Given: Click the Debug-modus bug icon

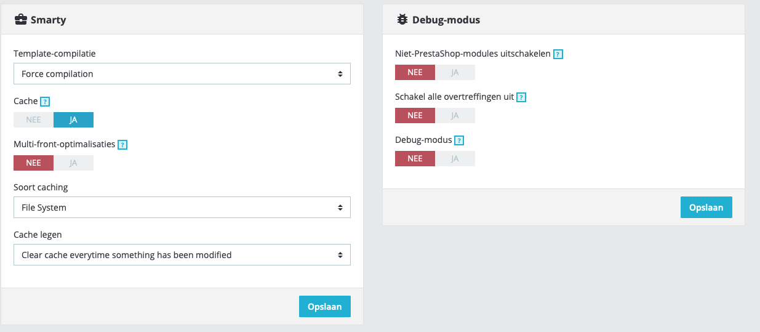Looking at the screenshot, I should (402, 20).
